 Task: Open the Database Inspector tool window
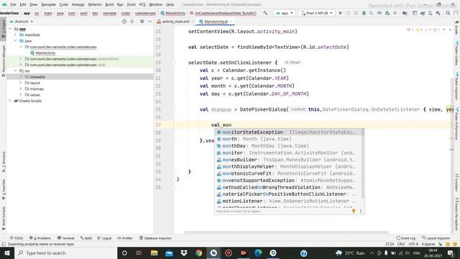(155, 238)
